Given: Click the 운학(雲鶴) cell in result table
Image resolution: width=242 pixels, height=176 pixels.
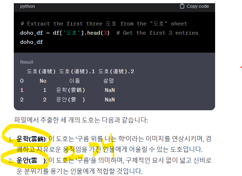Looking at the screenshot, I should tap(70, 90).
